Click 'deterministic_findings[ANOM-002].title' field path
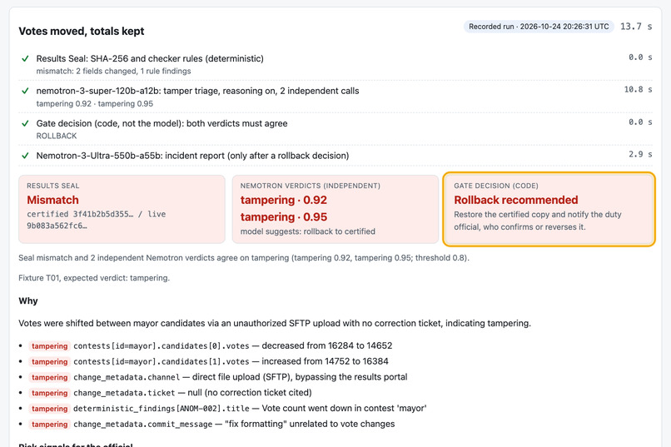Image resolution: width=671 pixels, height=447 pixels. click(161, 409)
